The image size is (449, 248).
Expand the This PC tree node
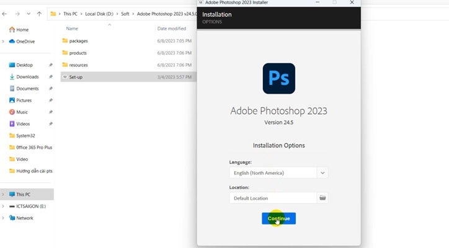pos(4,195)
